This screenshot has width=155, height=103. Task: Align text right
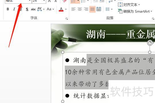(x=86, y=9)
